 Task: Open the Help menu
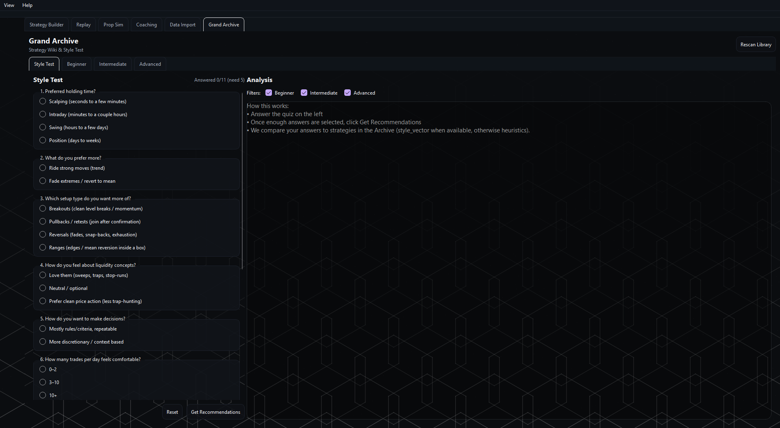27,5
